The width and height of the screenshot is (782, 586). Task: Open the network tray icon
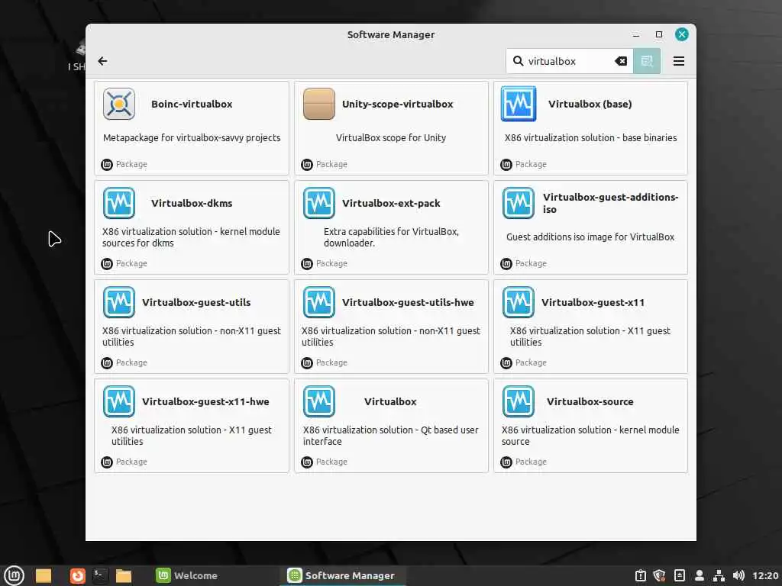coord(719,575)
